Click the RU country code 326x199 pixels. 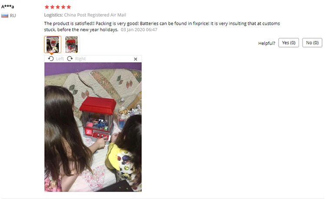coord(13,16)
